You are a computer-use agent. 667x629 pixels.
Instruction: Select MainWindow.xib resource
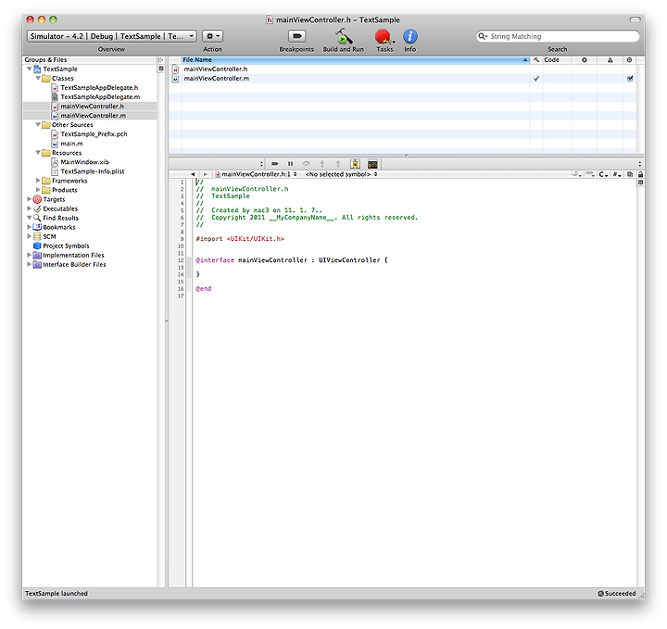point(84,162)
